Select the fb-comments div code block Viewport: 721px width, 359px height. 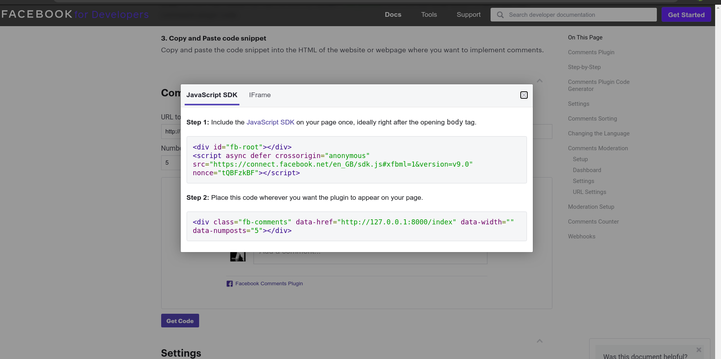[x=356, y=226]
